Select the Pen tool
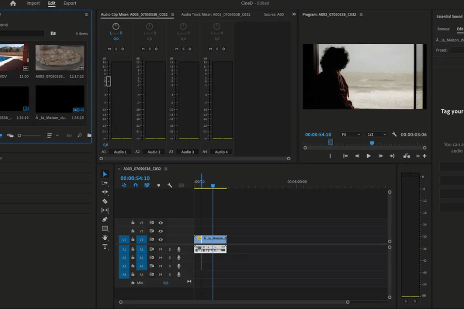Screen dimensions: 464x309 click(x=105, y=219)
